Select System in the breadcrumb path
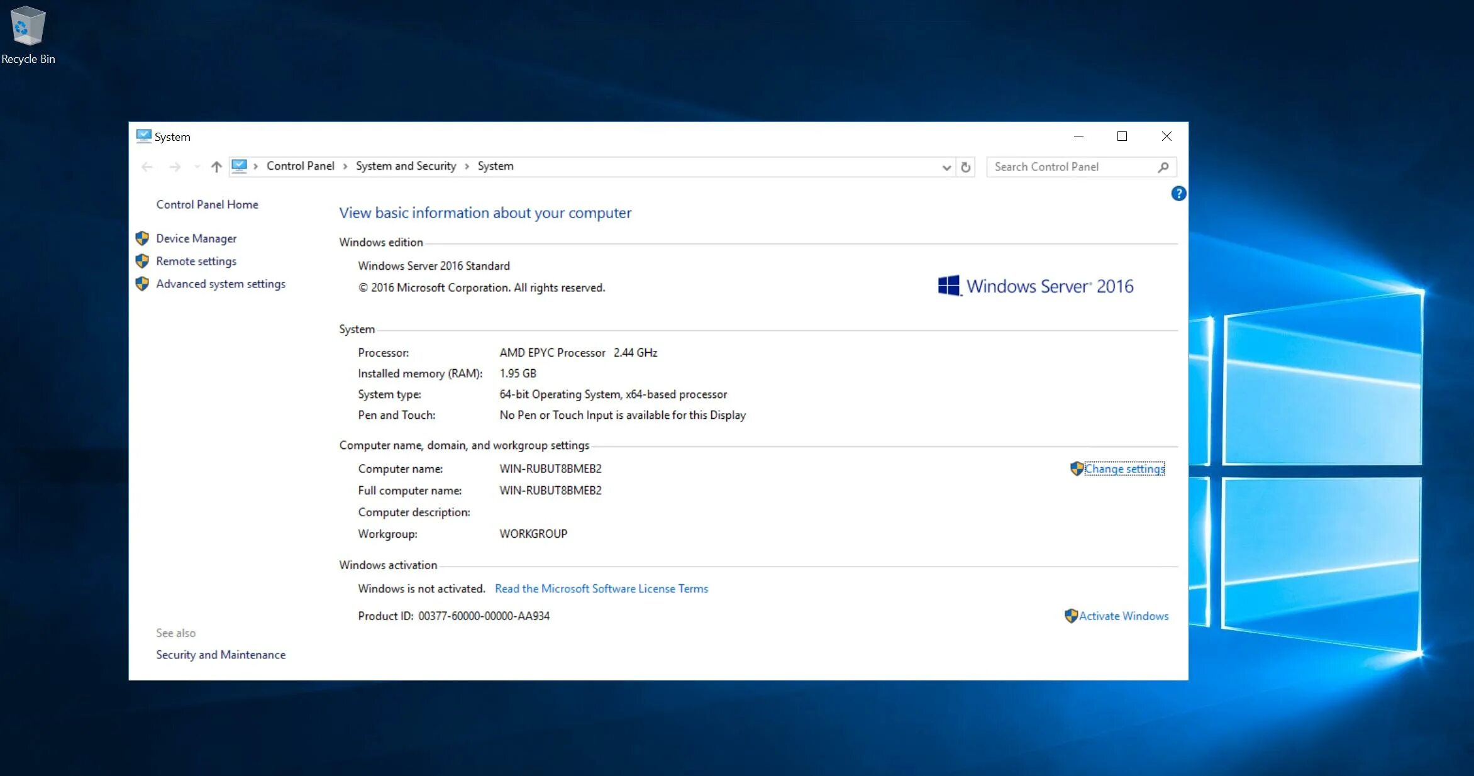1474x776 pixels. [x=496, y=166]
